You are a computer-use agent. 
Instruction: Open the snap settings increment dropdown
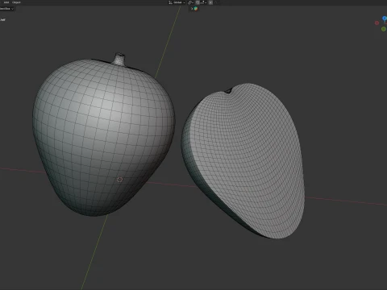203,2
